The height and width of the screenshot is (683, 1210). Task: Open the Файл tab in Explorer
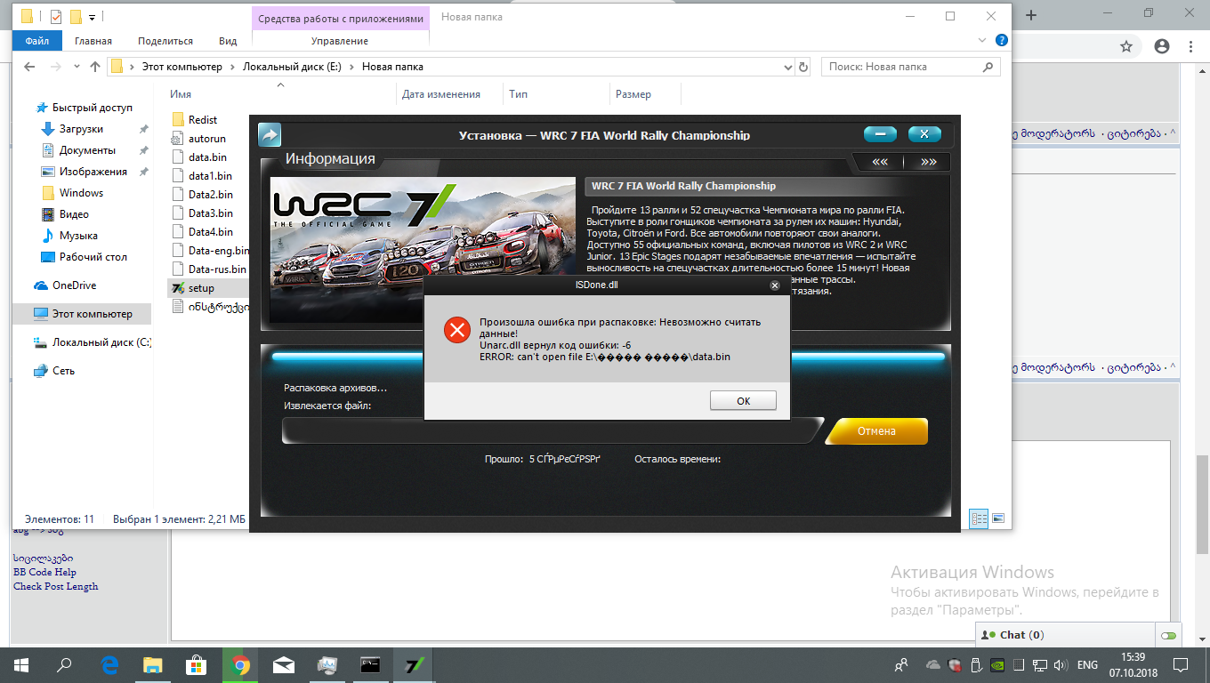pos(37,41)
